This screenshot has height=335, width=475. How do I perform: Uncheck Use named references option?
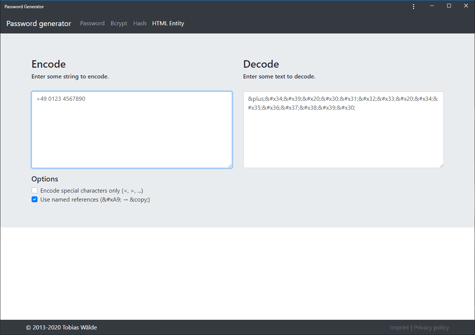35,199
